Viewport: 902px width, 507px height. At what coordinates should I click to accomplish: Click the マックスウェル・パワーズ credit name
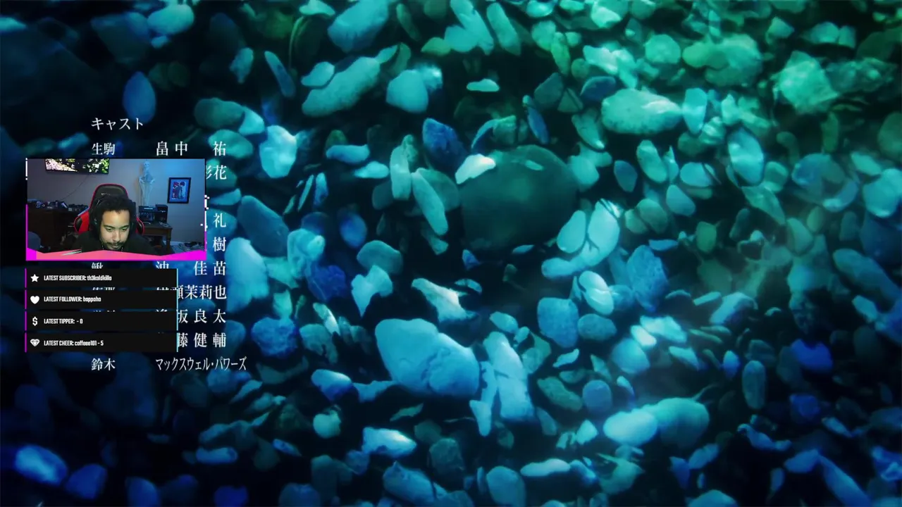(201, 365)
